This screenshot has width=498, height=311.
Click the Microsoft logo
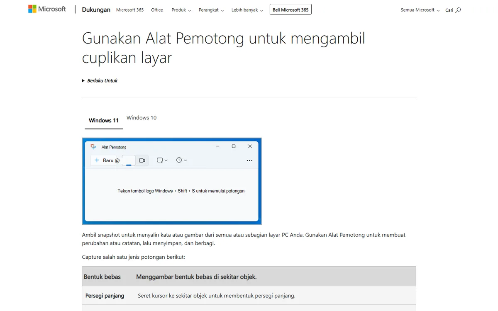point(47,9)
